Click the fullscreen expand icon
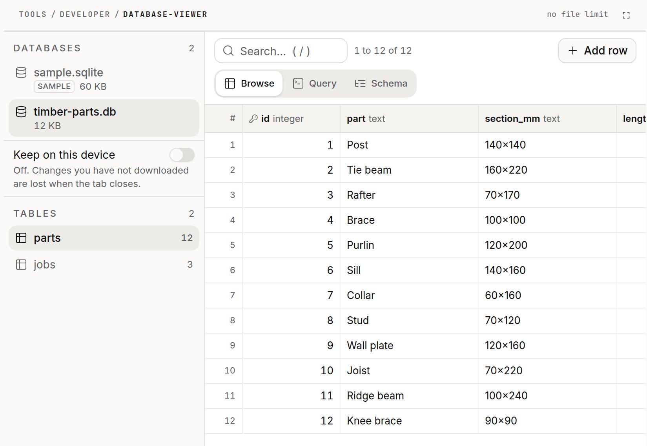 click(x=626, y=15)
